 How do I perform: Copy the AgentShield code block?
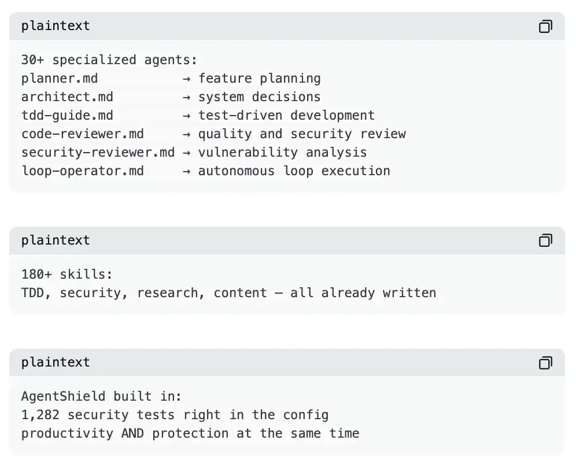(x=545, y=363)
